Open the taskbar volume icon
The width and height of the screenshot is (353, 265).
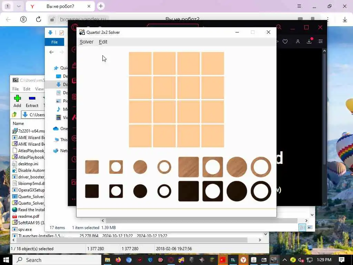301,260
